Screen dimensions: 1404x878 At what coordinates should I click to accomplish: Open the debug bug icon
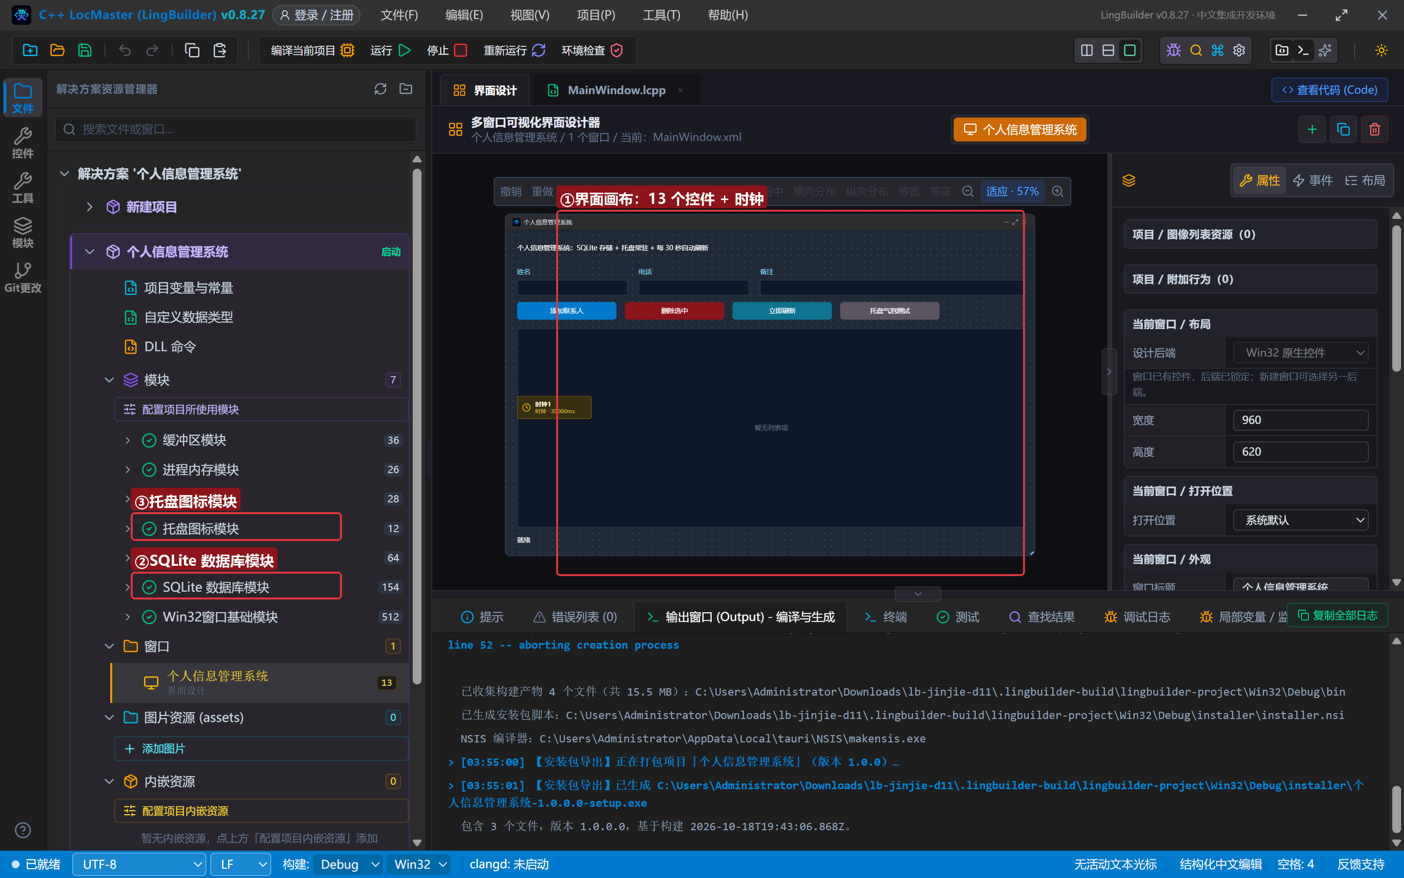(x=1173, y=51)
